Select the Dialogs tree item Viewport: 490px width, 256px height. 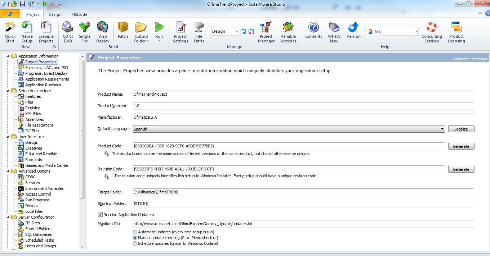click(x=31, y=142)
